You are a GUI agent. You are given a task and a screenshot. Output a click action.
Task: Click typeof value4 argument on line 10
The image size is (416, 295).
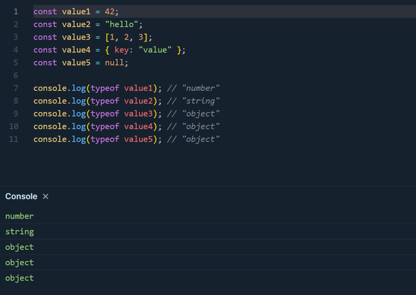pyautogui.click(x=122, y=126)
